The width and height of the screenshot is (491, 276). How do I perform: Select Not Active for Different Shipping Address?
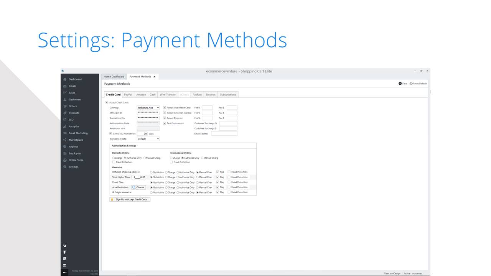[x=151, y=172]
